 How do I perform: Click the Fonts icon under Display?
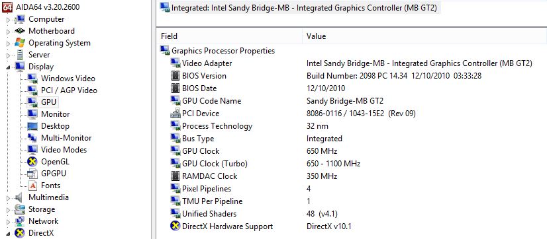click(x=32, y=186)
